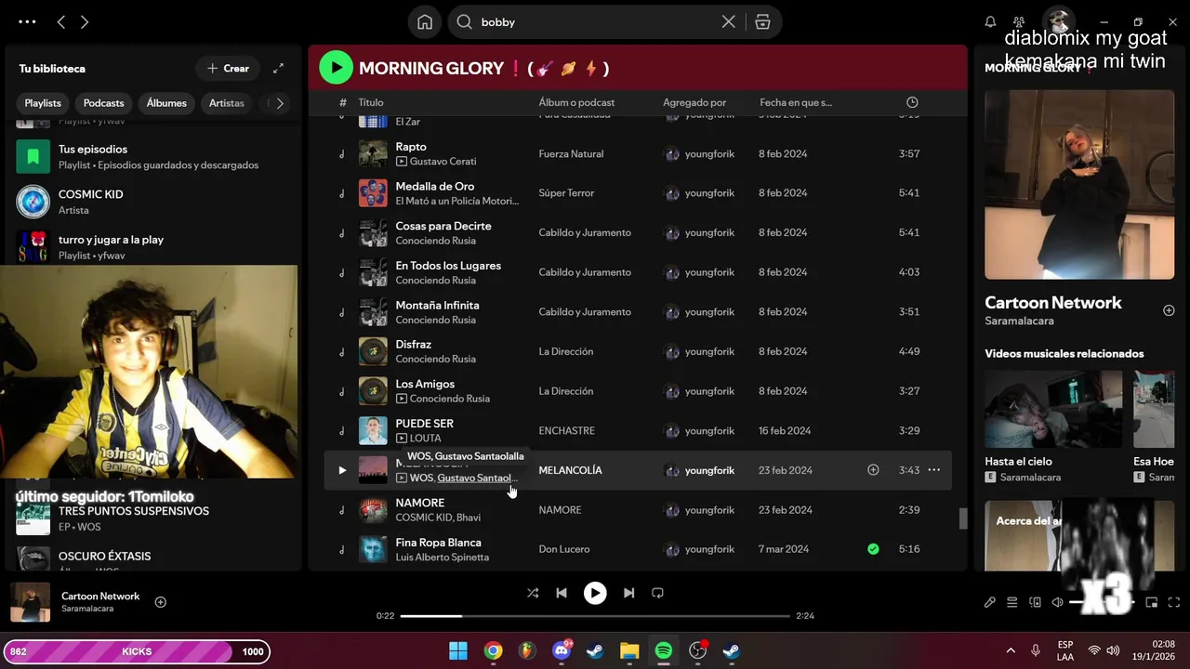The height and width of the screenshot is (669, 1190).
Task: Sort by the Título column header
Action: (371, 102)
